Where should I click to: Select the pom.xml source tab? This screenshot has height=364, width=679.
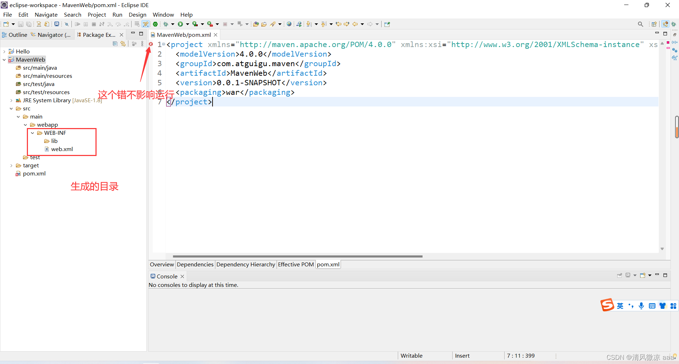click(x=328, y=264)
